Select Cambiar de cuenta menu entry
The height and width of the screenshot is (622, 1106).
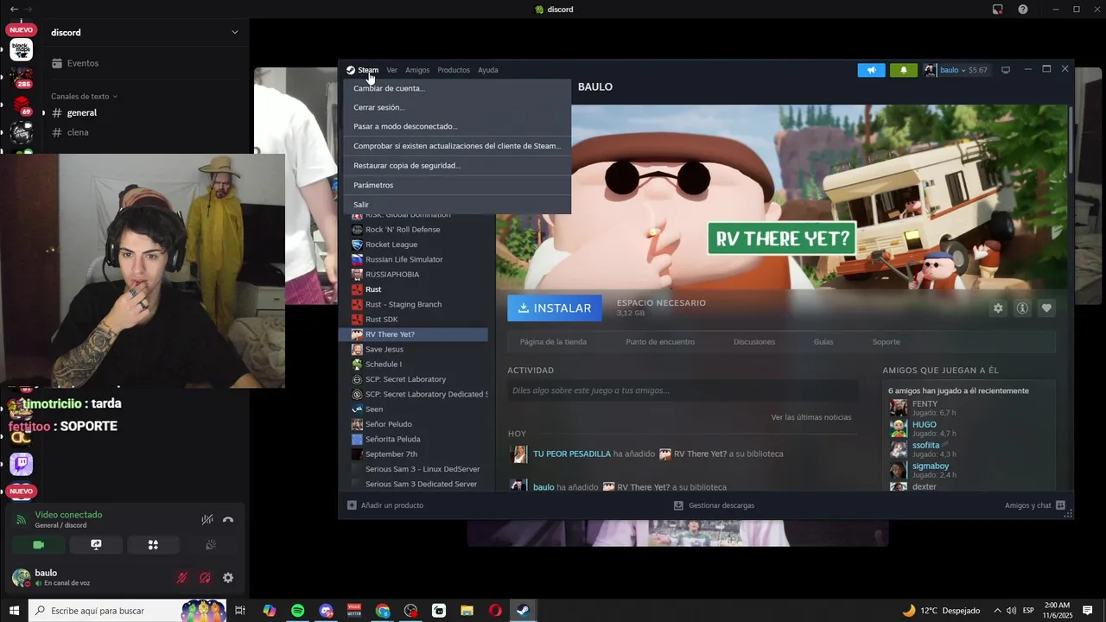point(457,88)
